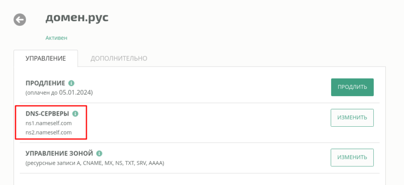This screenshot has height=185, width=404.
Task: Click the paid-until date 05.01.2024
Action: (75, 92)
